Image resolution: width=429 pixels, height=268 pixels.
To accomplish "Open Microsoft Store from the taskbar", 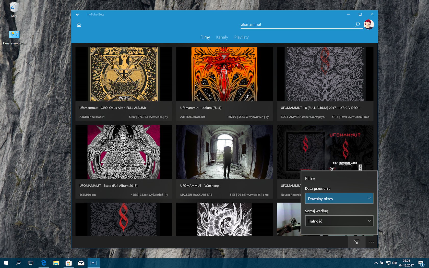I will [x=69, y=263].
